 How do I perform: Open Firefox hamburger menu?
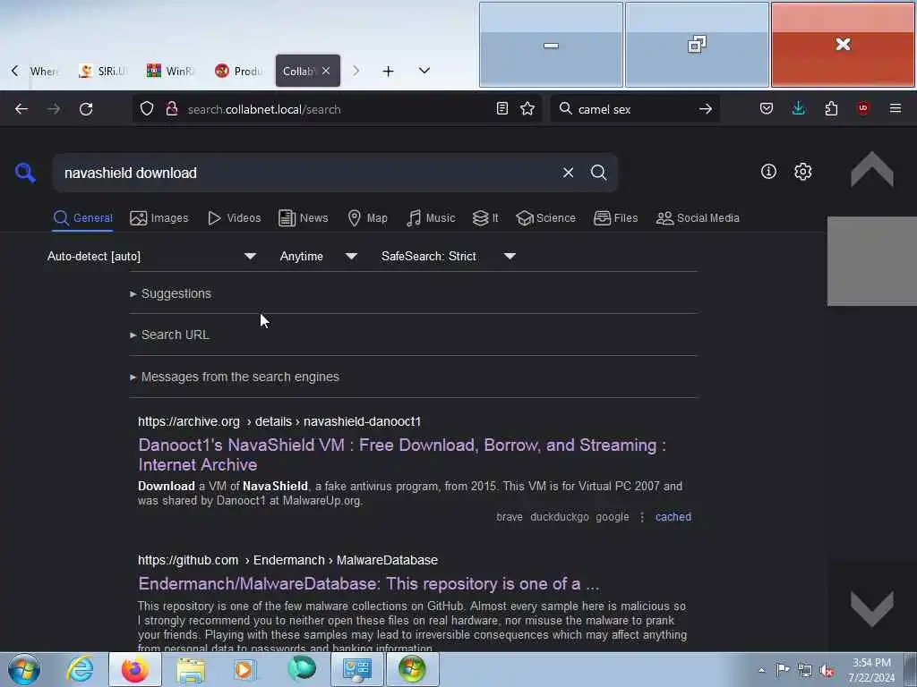tap(896, 108)
